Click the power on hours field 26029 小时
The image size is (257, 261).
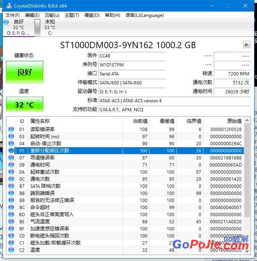[x=232, y=92]
